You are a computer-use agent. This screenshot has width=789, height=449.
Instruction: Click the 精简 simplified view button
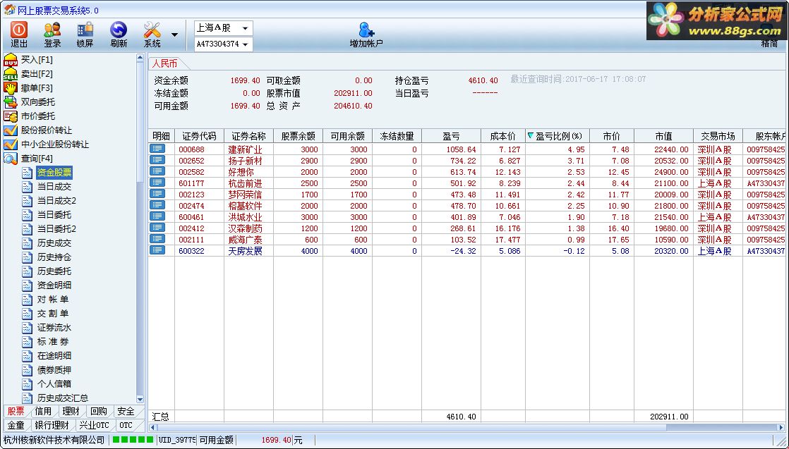point(769,44)
